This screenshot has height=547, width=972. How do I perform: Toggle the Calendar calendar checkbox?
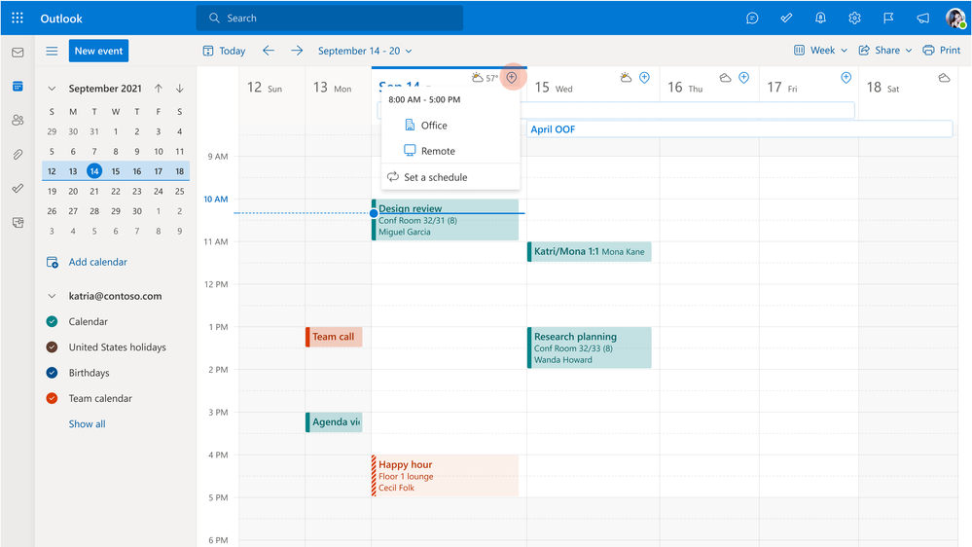click(53, 321)
